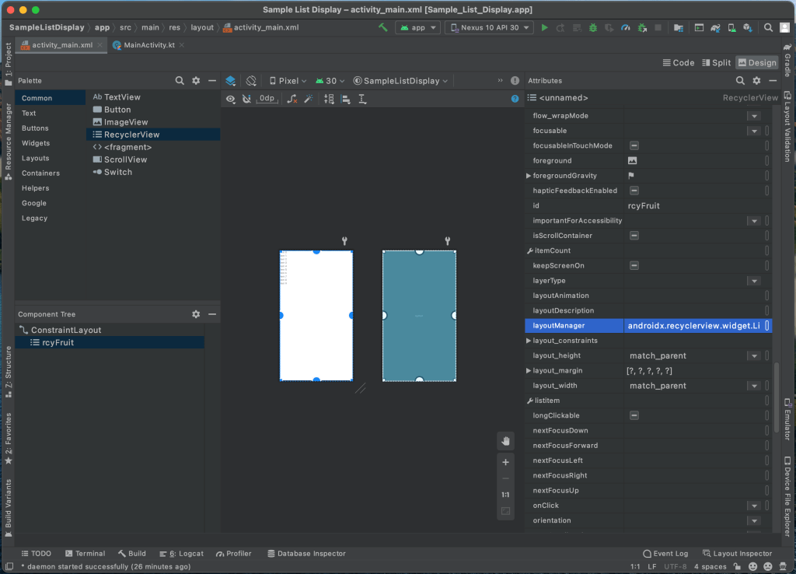Viewport: 796px width, 574px height.
Task: Open the Terminal tool window
Action: pyautogui.click(x=85, y=554)
